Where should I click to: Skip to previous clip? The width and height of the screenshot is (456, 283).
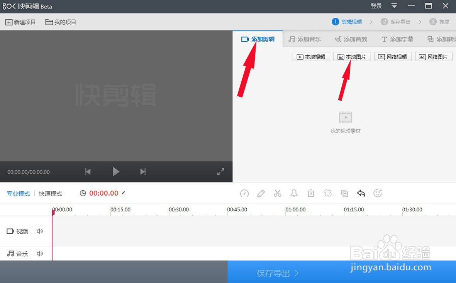pyautogui.click(x=88, y=172)
